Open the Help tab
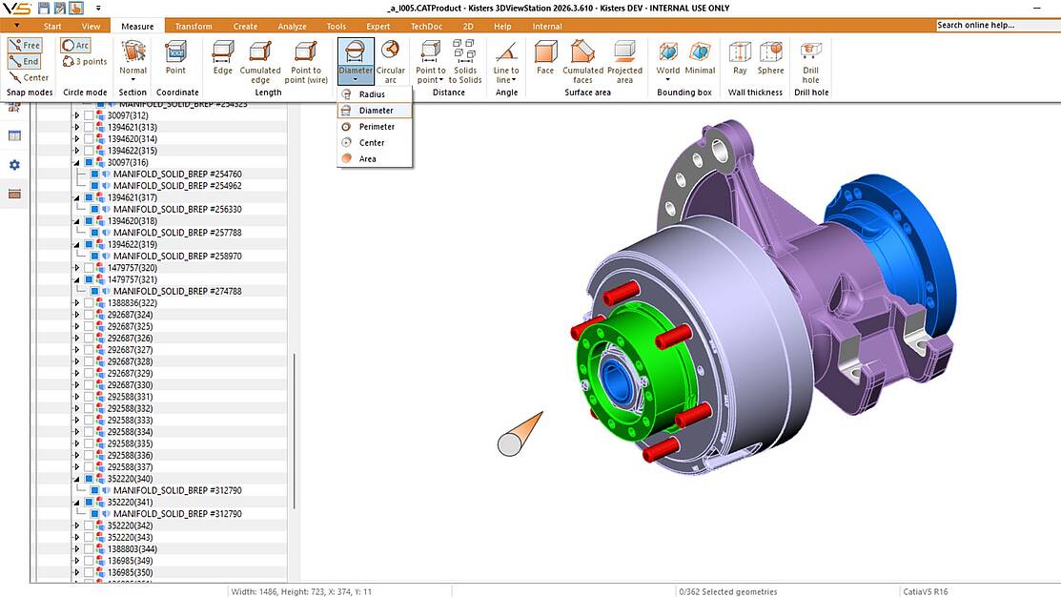Screen dimensions: 1061x597 [x=502, y=27]
